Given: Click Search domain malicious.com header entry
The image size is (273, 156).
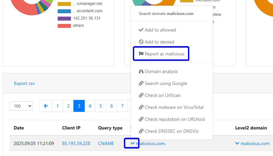Looking at the screenshot, I should tap(166, 14).
